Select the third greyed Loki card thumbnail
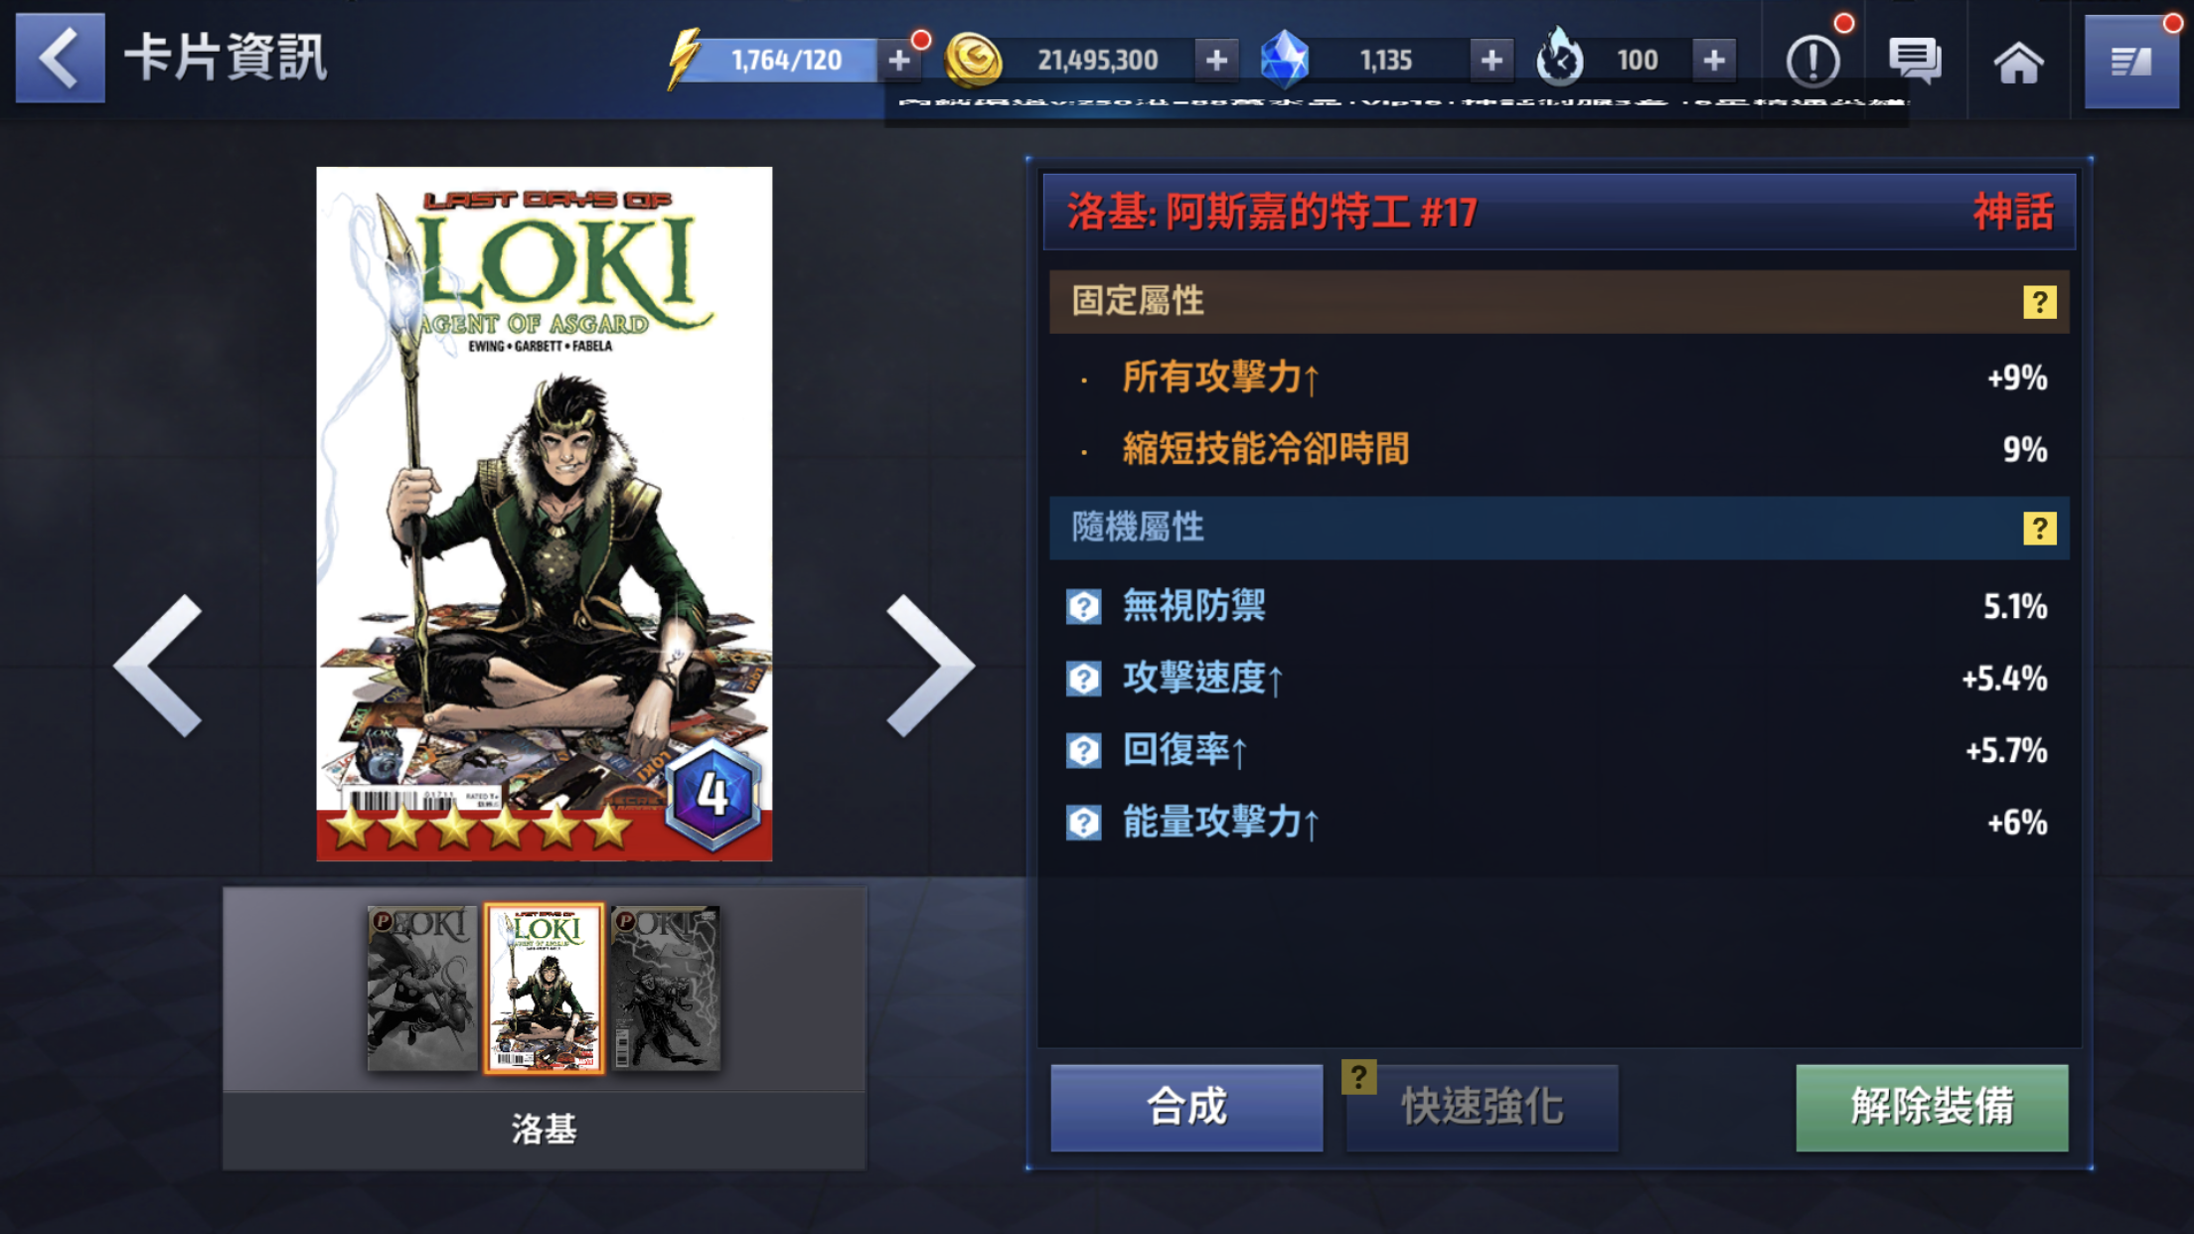 point(666,988)
